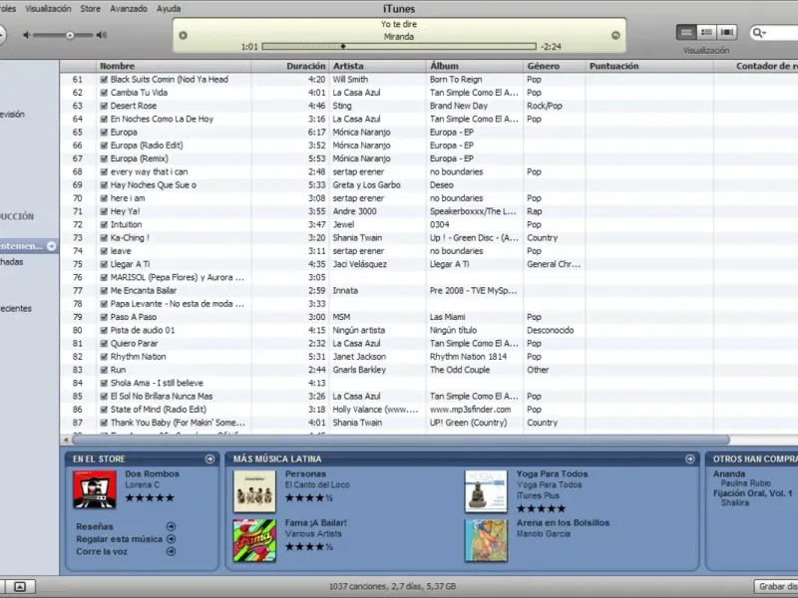Open Visualización menu
Viewport: 798px width, 598px height.
pyautogui.click(x=48, y=9)
